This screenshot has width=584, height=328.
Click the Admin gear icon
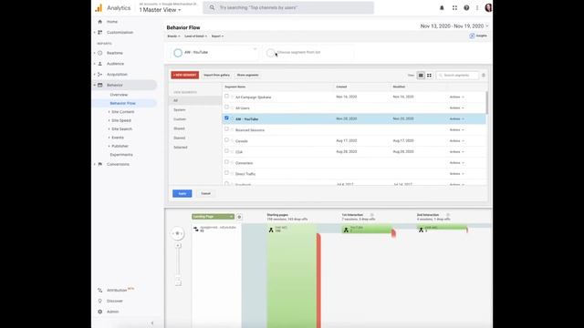coord(99,312)
